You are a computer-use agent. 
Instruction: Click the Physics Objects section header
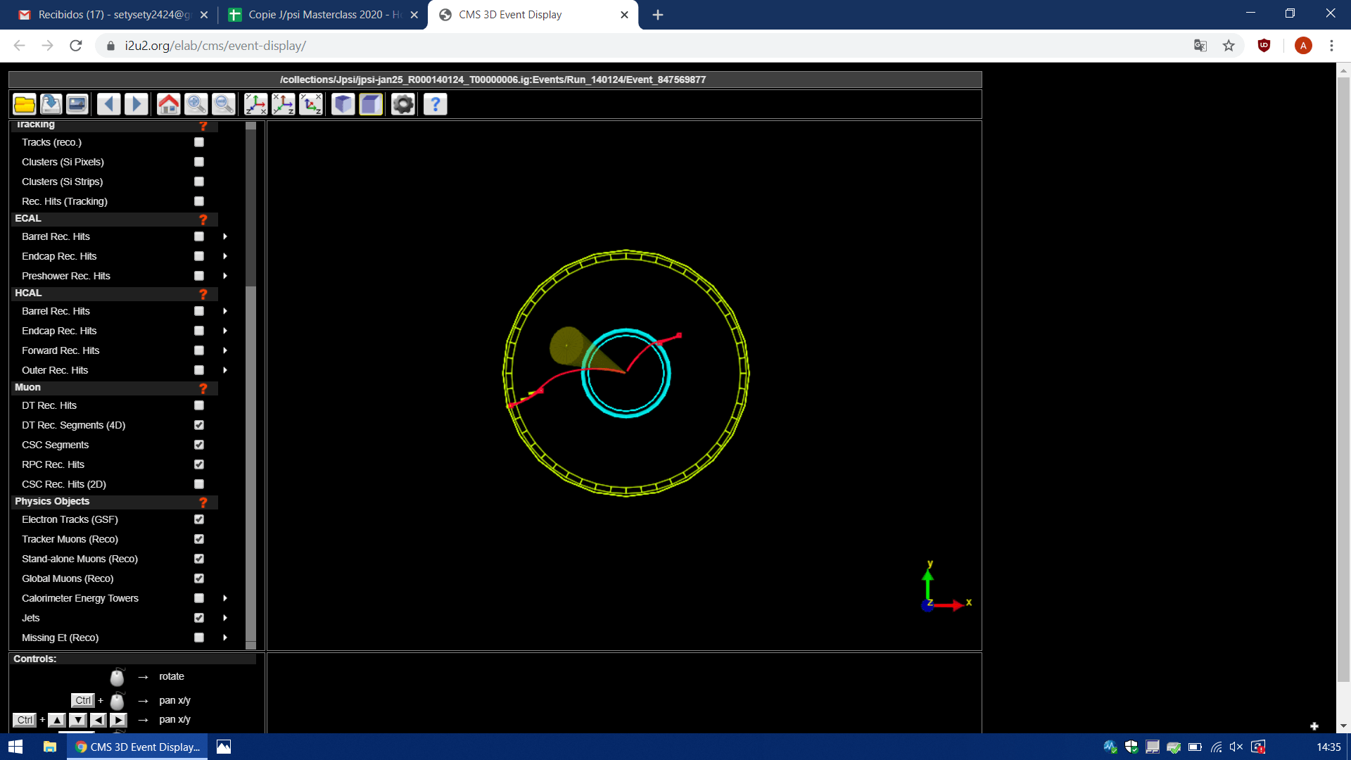[53, 502]
